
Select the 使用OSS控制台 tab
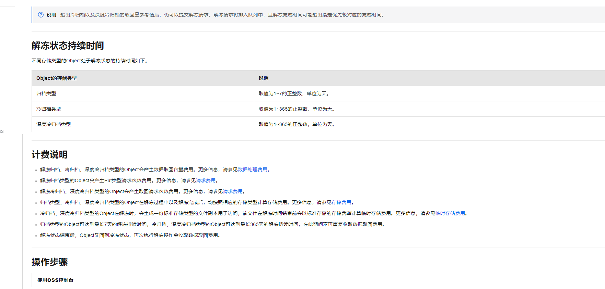(55, 280)
